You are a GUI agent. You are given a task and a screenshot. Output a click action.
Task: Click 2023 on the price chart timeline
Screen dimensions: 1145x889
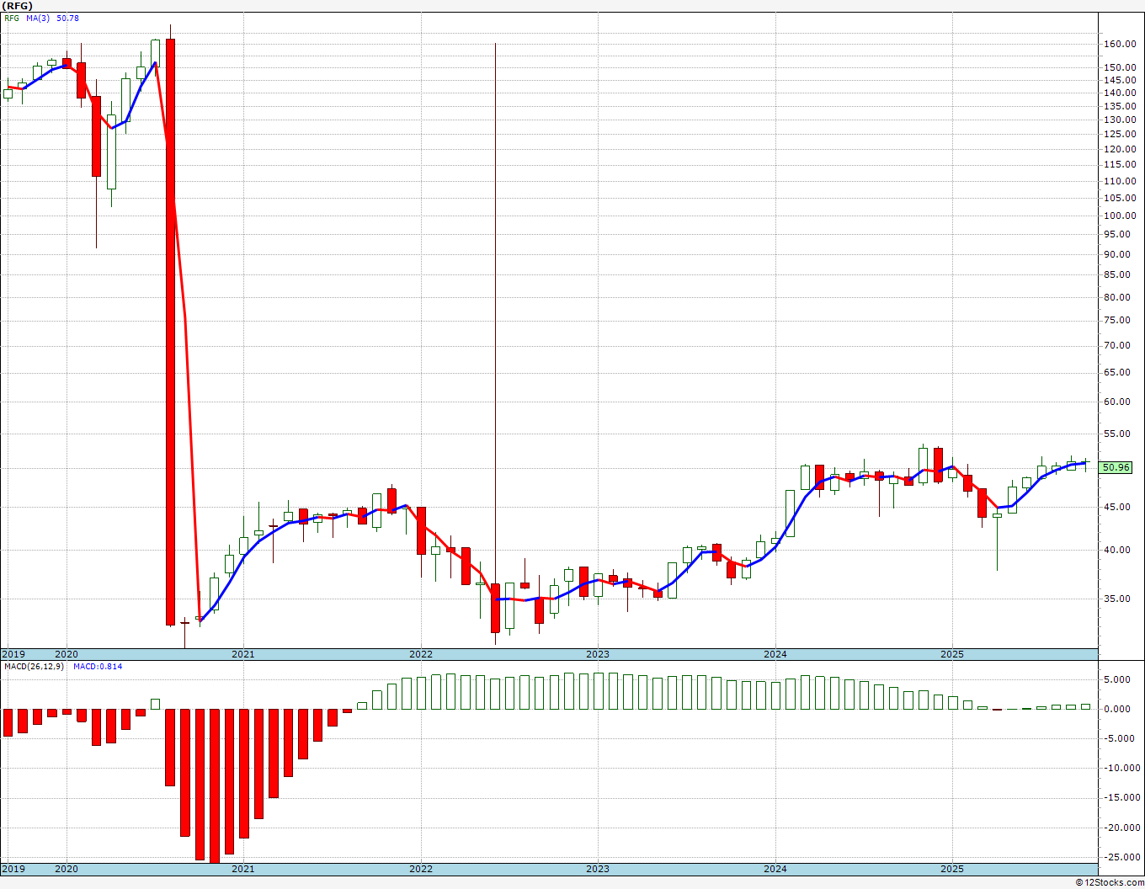pos(597,654)
